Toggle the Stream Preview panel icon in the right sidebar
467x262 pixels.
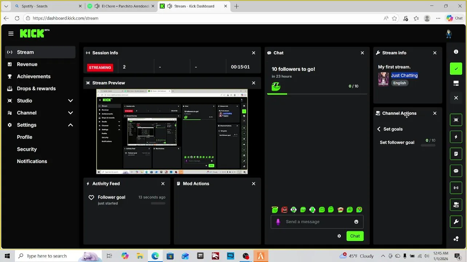coord(456,120)
